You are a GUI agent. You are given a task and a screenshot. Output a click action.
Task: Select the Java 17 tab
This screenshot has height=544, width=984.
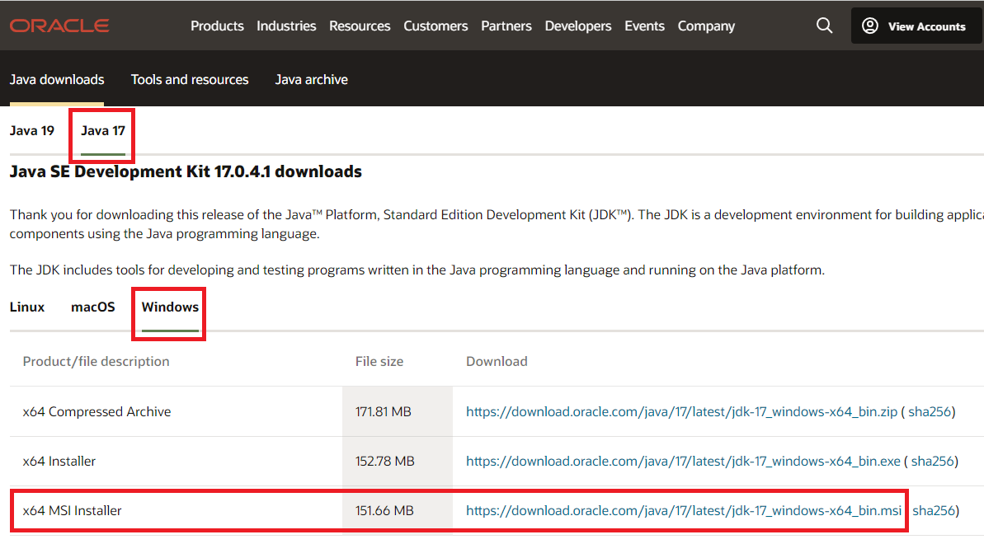103,130
